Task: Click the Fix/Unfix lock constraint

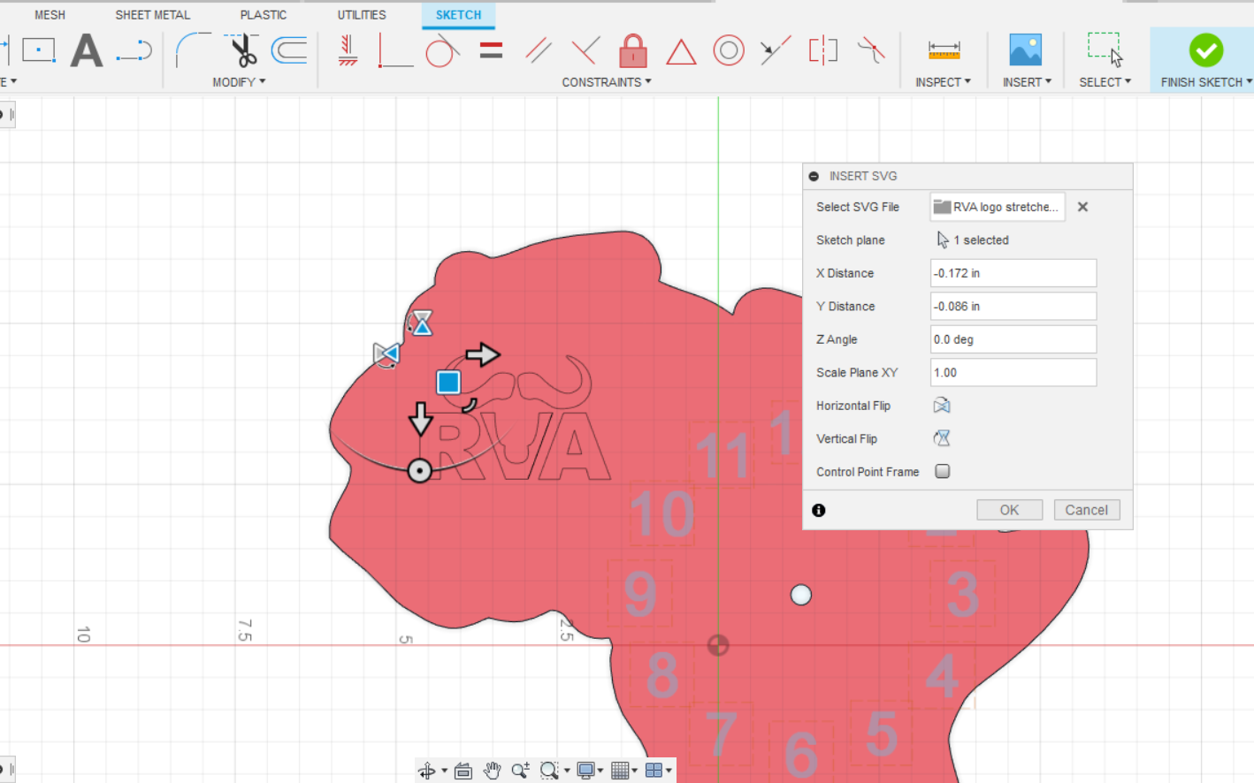Action: 632,50
